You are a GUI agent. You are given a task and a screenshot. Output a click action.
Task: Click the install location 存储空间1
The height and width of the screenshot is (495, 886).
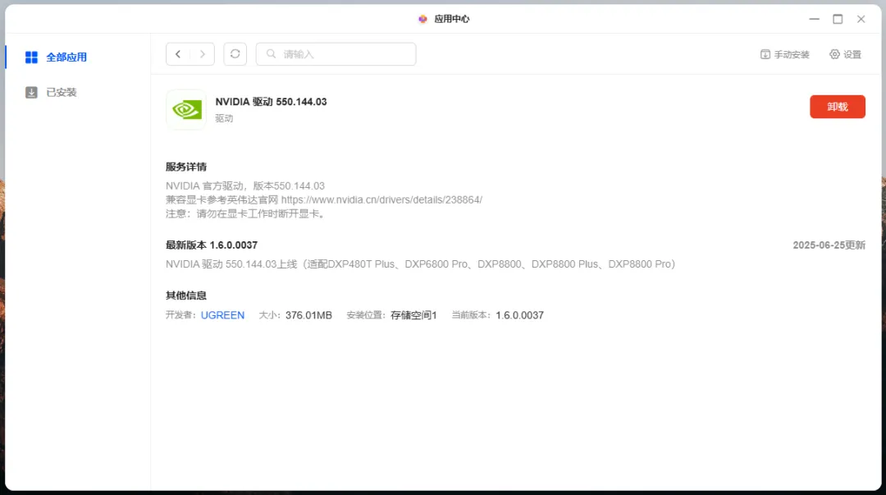pos(413,315)
